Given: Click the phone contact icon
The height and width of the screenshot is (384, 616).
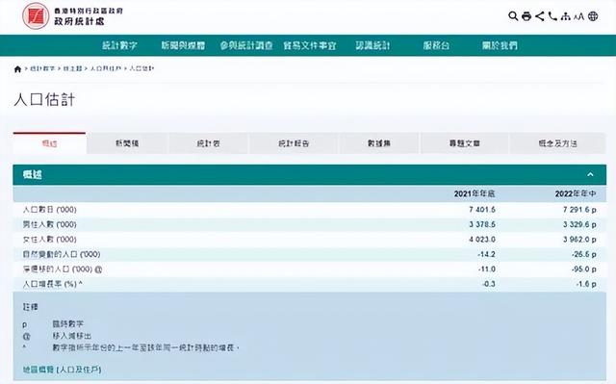Looking at the screenshot, I should [552, 16].
